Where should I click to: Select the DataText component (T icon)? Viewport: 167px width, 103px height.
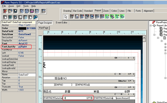tap(72, 17)
